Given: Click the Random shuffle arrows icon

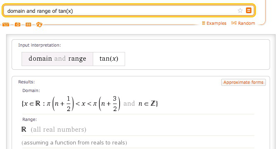Looking at the screenshot, I should click(x=234, y=23).
